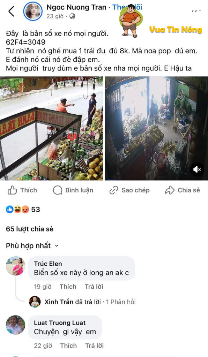
Task: Go back using the left arrow
Action: pos(11,12)
